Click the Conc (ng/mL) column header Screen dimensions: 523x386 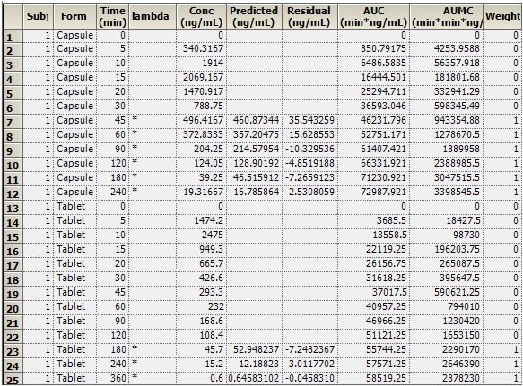[x=201, y=16]
